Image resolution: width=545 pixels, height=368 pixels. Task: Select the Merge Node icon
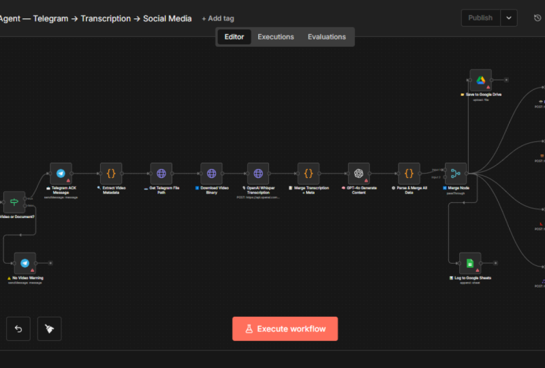point(456,173)
